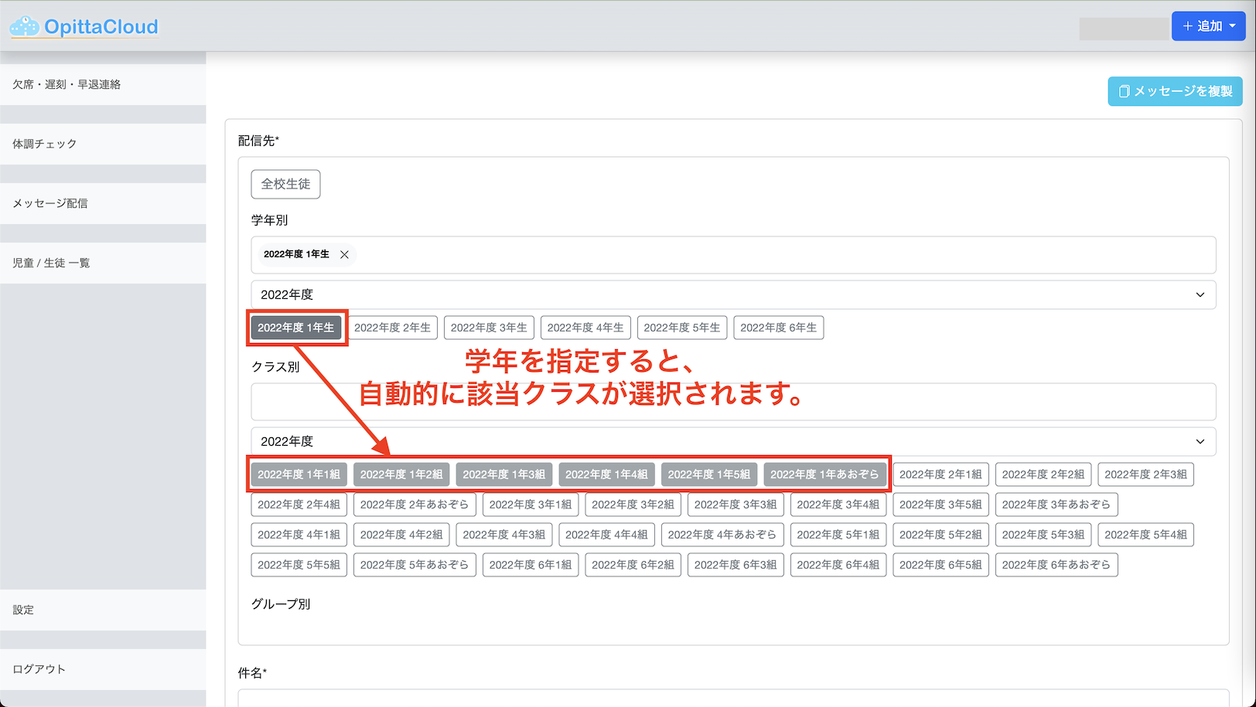Select 全校生徒 button
This screenshot has height=707, width=1256.
(285, 184)
